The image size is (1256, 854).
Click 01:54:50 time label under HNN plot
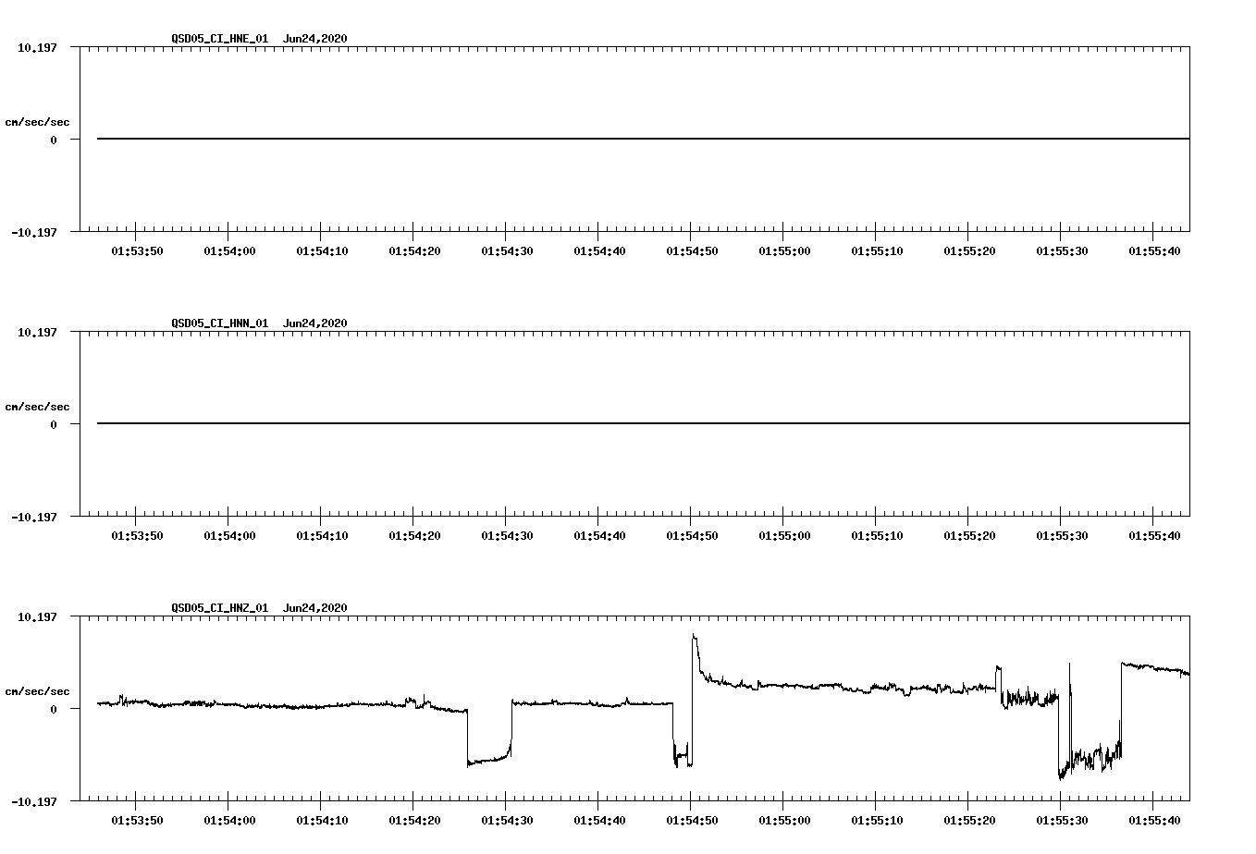click(x=692, y=535)
